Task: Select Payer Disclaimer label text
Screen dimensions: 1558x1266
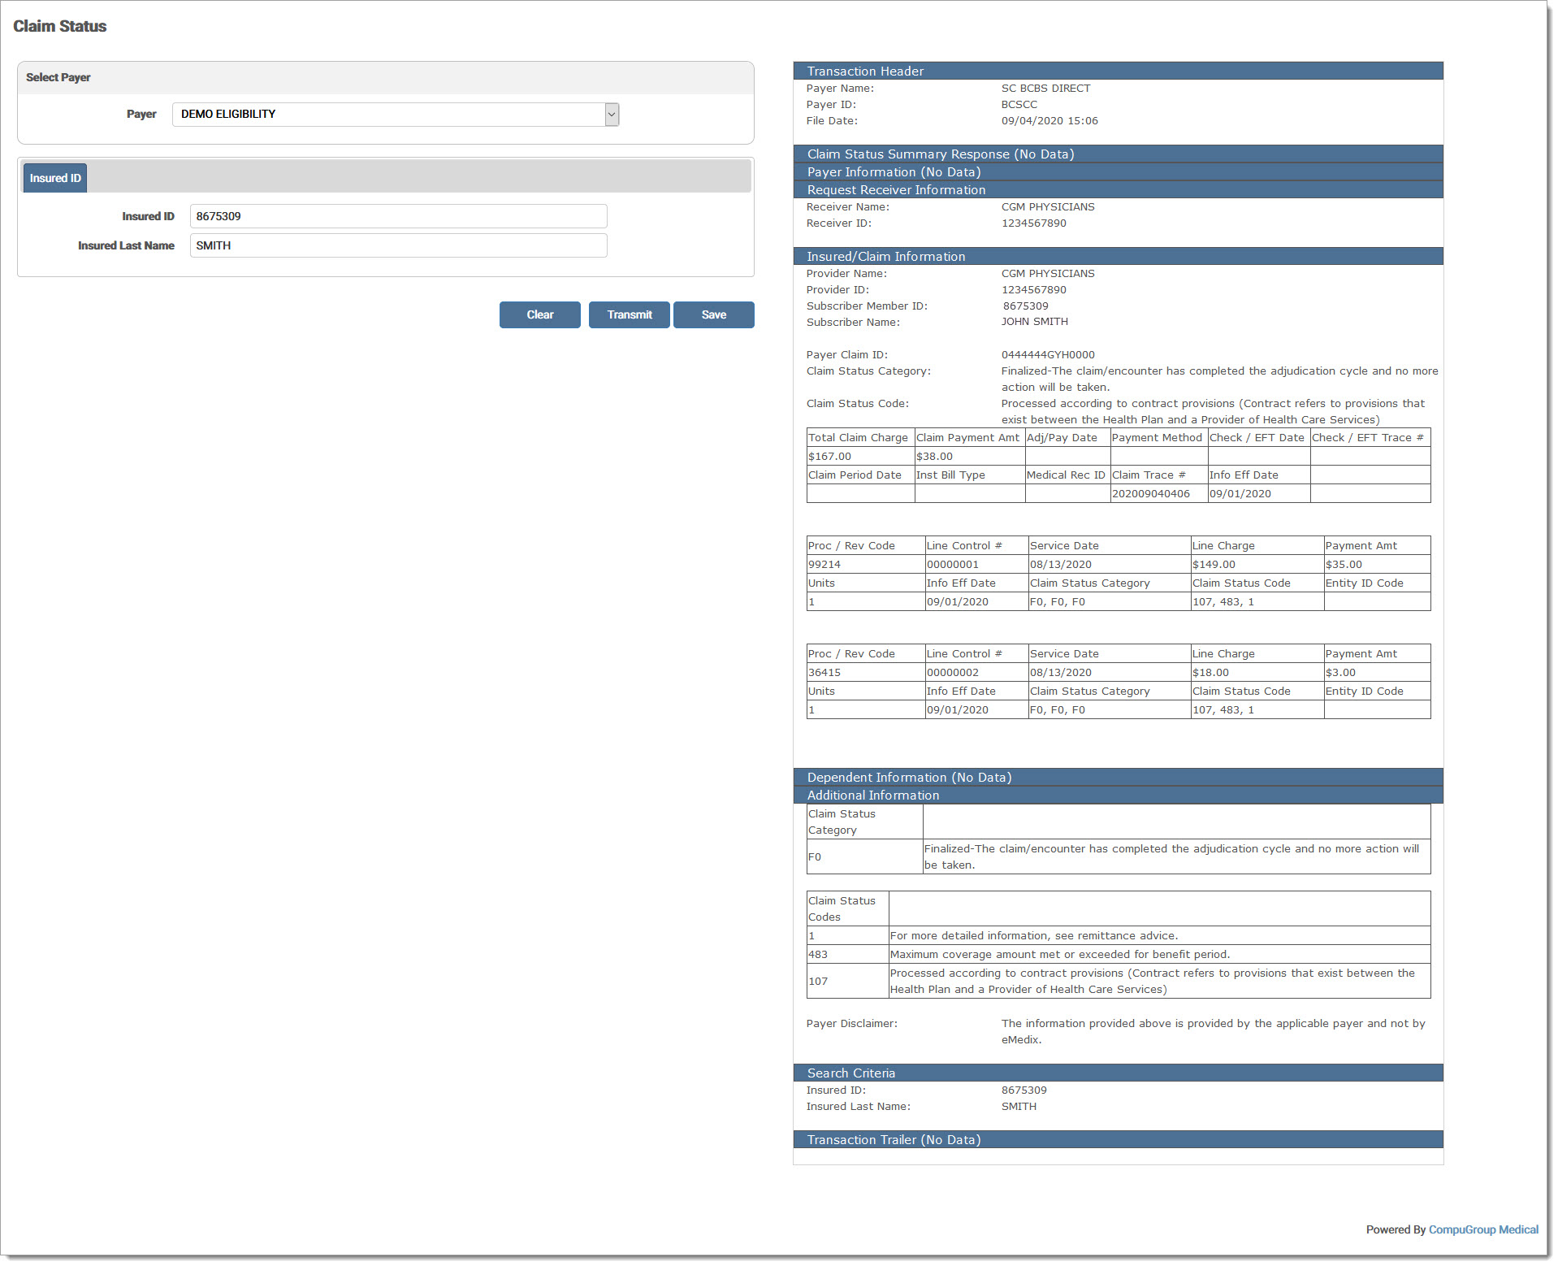Action: click(851, 1023)
